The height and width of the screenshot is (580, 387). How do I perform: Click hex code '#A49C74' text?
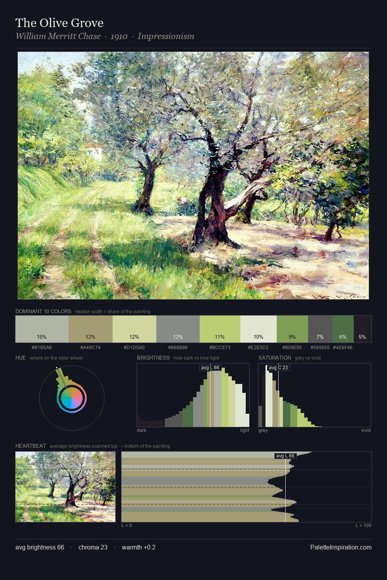[91, 348]
